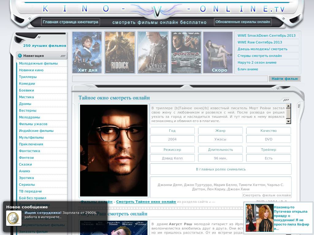Click the DVD quality value
The width and height of the screenshot is (314, 235).
269,139
